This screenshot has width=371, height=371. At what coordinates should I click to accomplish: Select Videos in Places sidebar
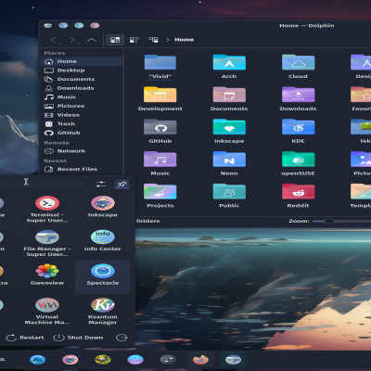(x=82, y=115)
